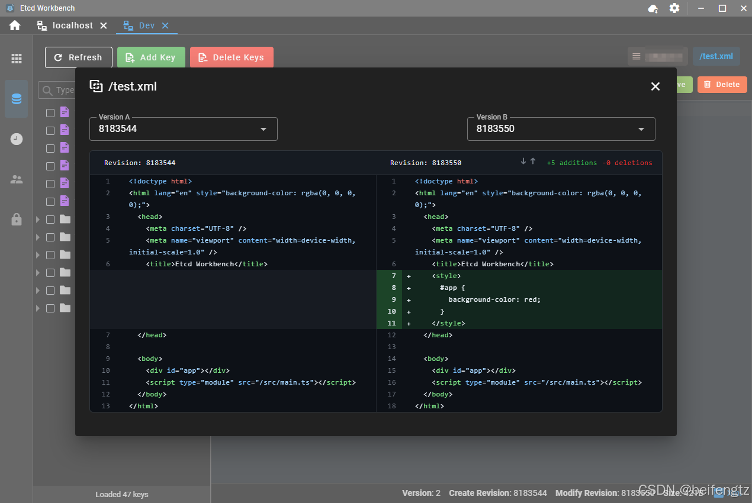This screenshot has height=503, width=752.
Task: Open the users icon in sidebar
Action: (17, 179)
